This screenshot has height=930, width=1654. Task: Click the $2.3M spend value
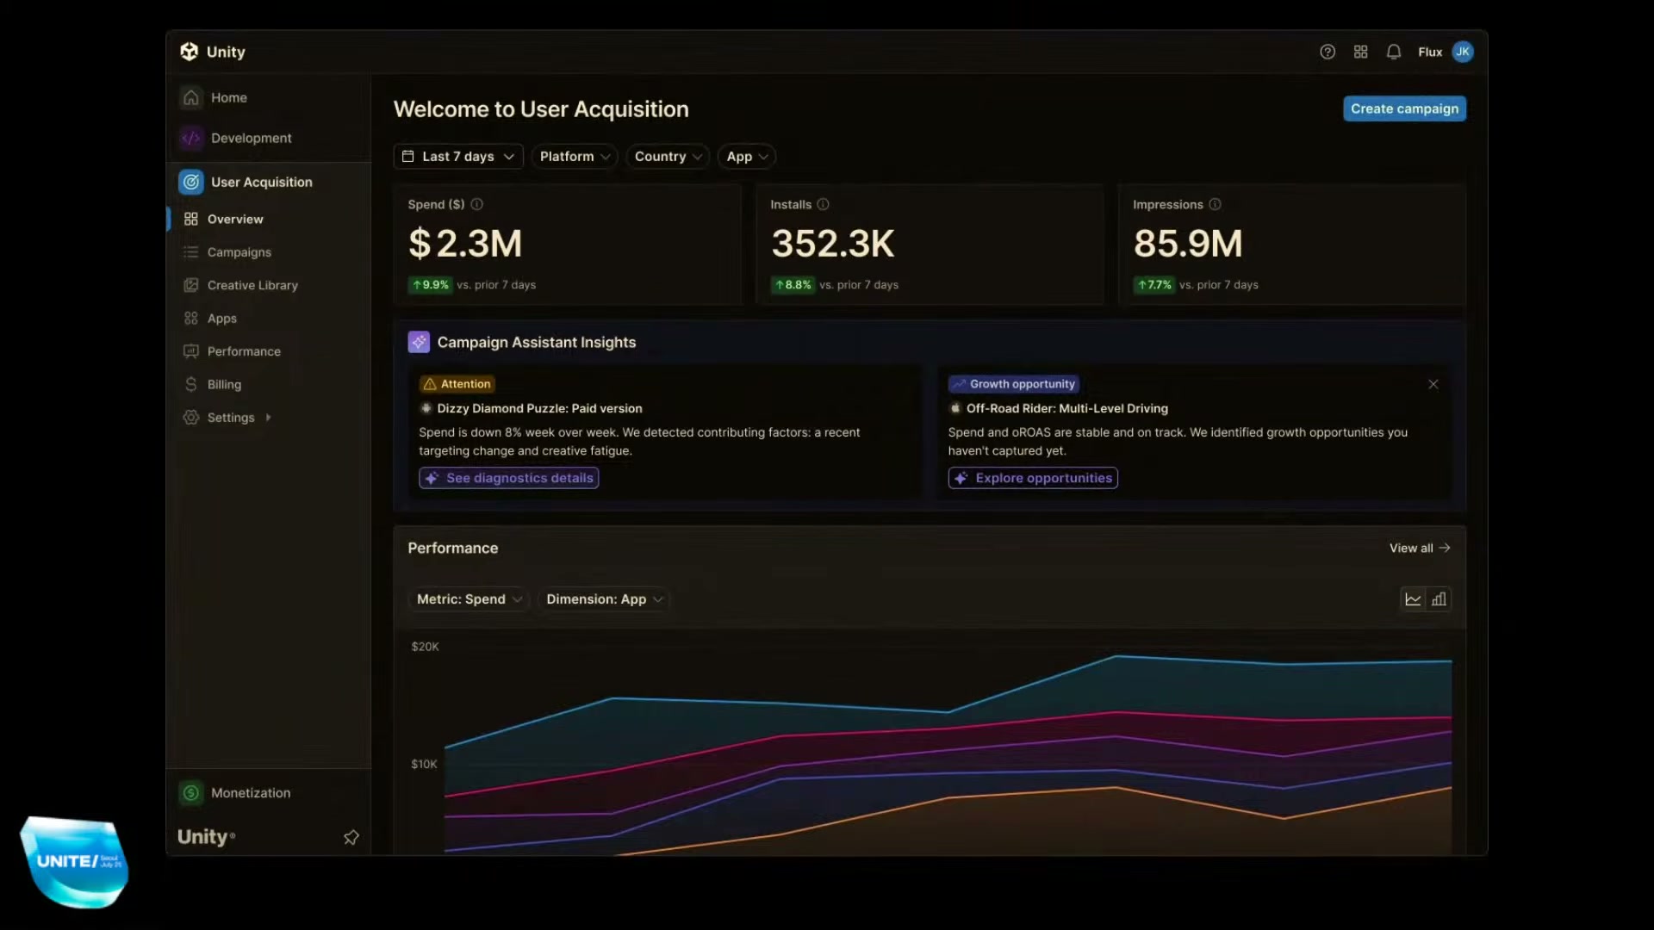465,244
